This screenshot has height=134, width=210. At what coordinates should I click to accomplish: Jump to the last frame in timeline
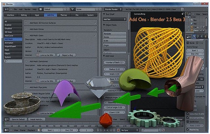[x=114, y=130]
